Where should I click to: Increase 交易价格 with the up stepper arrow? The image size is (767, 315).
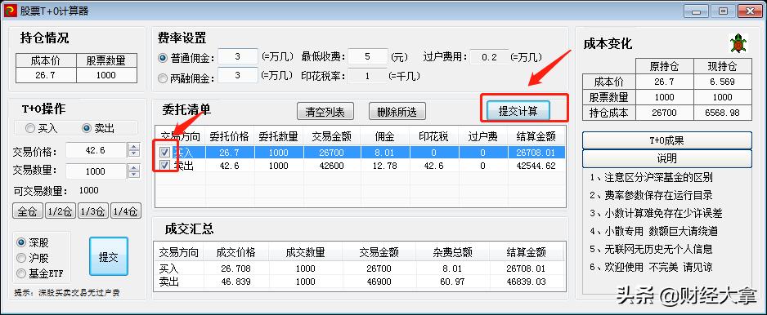[x=133, y=147]
